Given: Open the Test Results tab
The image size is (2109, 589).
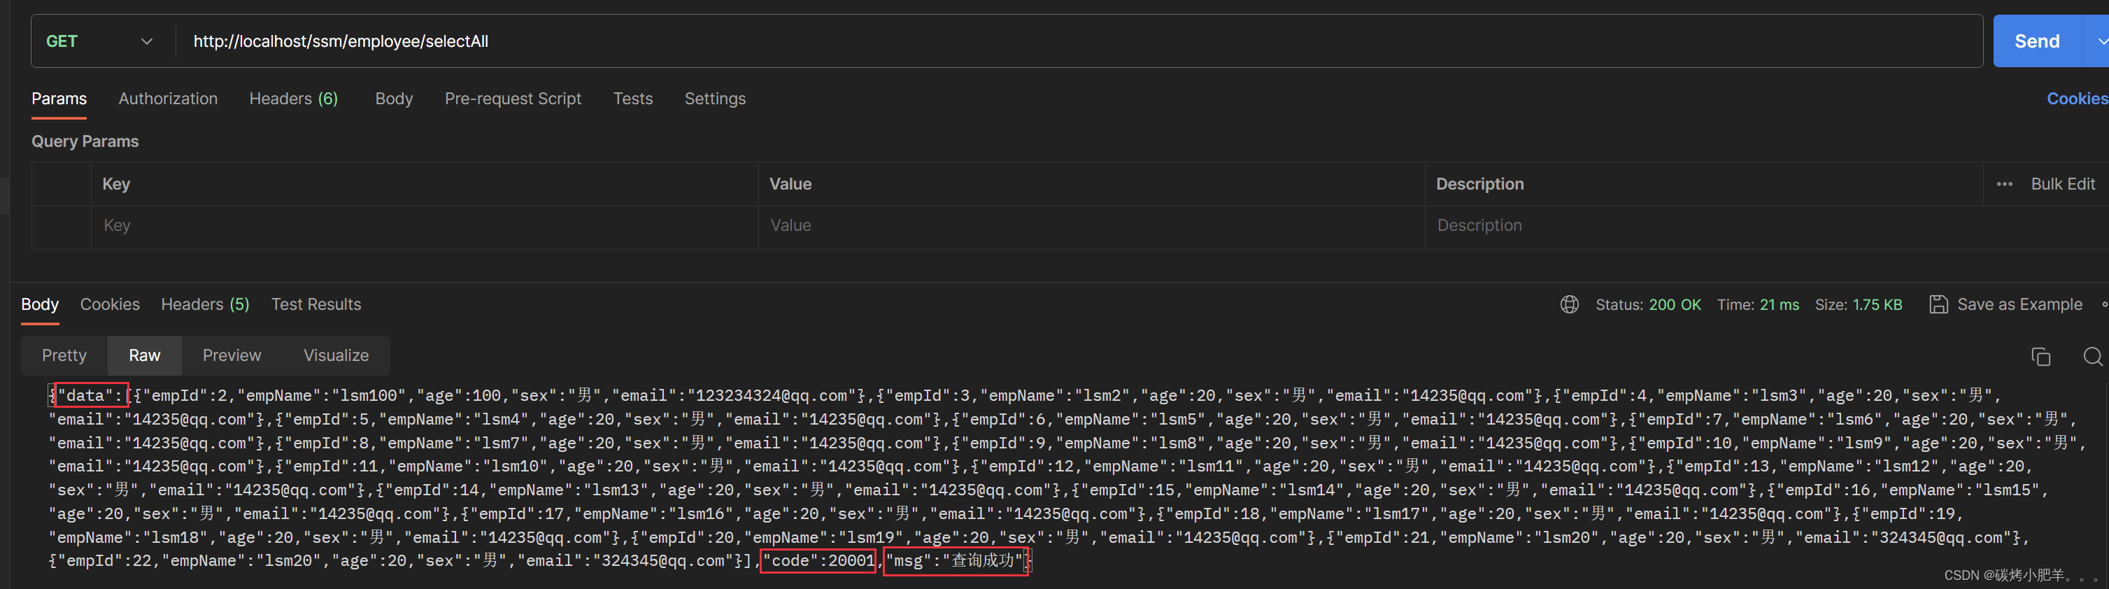Looking at the screenshot, I should click(x=316, y=304).
